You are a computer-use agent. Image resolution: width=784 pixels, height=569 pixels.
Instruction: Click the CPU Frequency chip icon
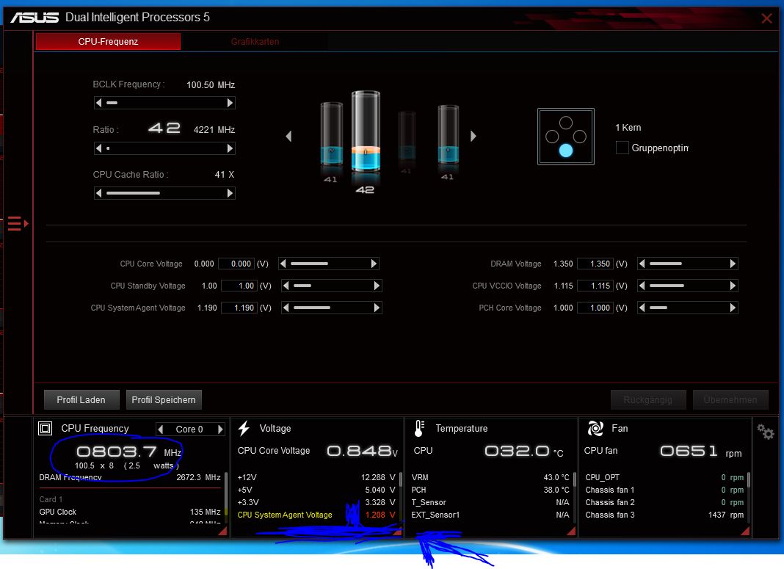[45, 428]
